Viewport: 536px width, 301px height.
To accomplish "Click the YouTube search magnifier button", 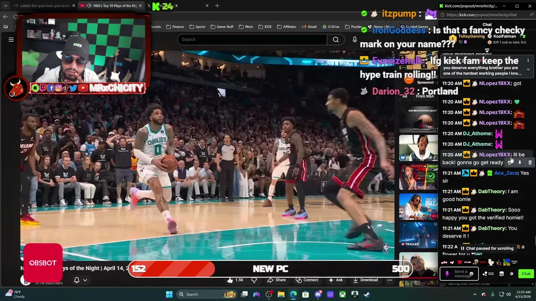I will pyautogui.click(x=336, y=39).
